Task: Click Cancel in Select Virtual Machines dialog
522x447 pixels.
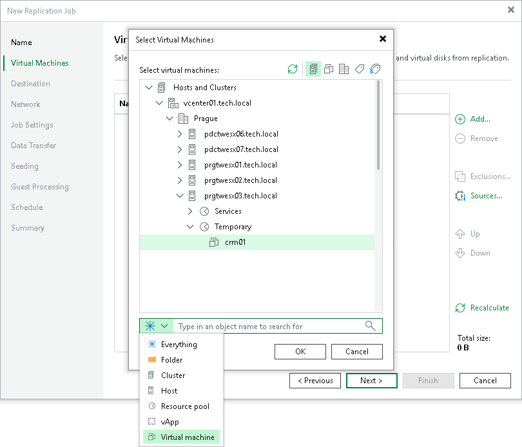Action: click(x=357, y=352)
